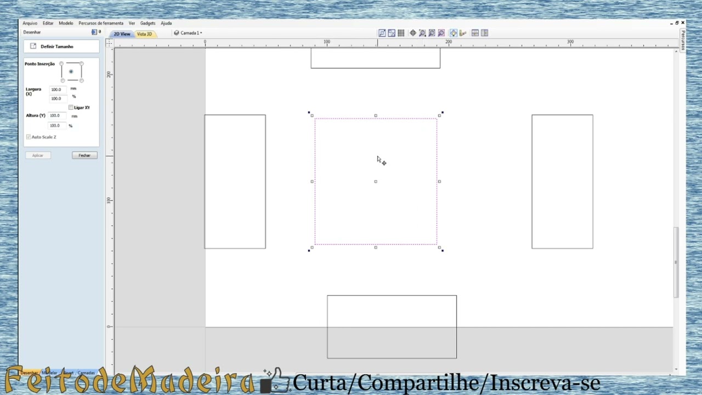Viewport: 702px width, 395px height.
Task: Open the Editar menu
Action: click(x=48, y=23)
